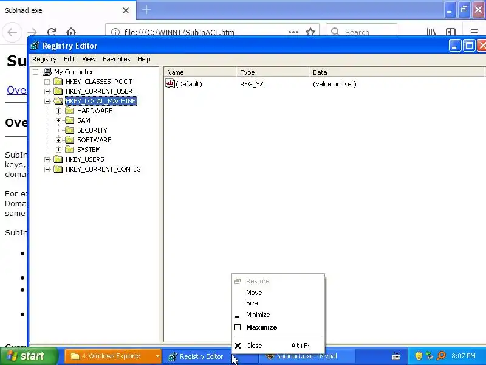The height and width of the screenshot is (365, 486).
Task: Open the Registry menu
Action: [x=44, y=59]
